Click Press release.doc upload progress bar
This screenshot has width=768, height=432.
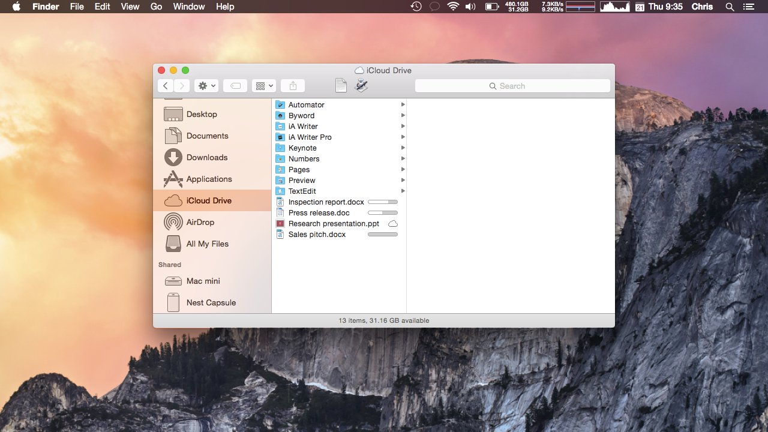point(383,213)
